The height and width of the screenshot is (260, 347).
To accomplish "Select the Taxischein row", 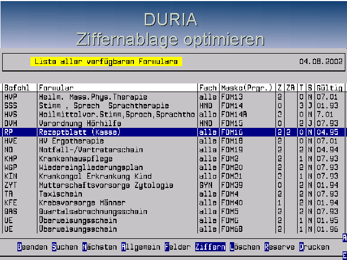I will (173, 194).
